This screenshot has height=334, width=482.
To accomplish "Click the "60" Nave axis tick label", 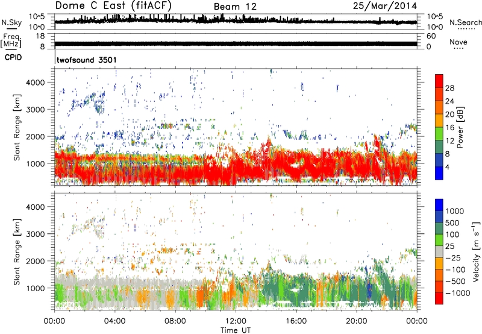I will 431,36.
